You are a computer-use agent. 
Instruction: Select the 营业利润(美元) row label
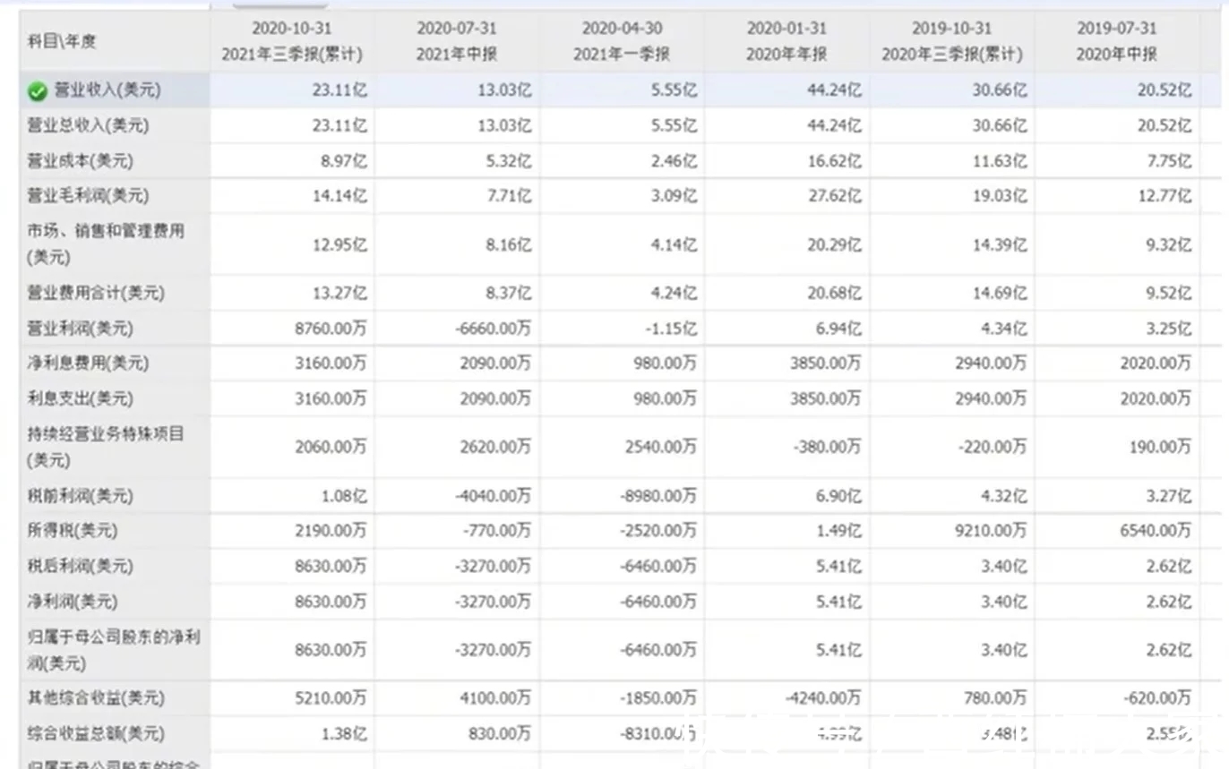[x=80, y=329]
